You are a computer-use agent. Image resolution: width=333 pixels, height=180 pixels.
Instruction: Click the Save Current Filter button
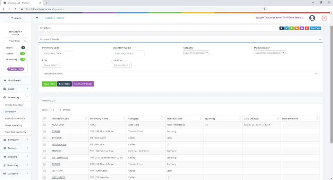point(83,84)
